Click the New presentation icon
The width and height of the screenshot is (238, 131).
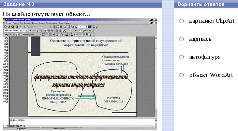coord(5,27)
